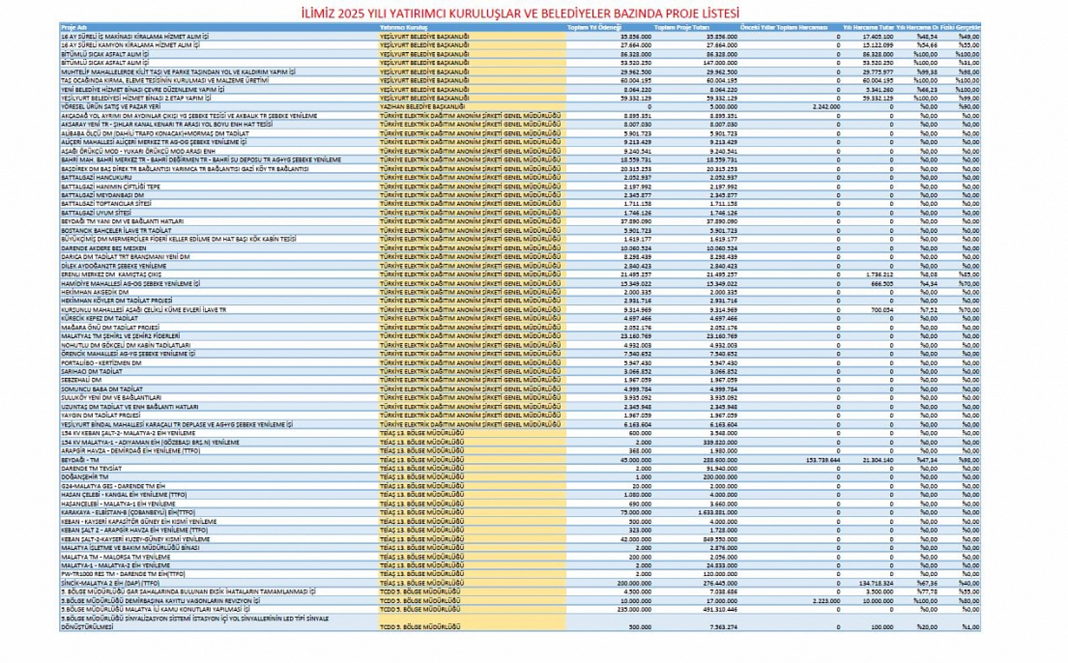
Task: Select the 'SOMUNCU BABA DM TADİLAT' row
Action: 102,389
